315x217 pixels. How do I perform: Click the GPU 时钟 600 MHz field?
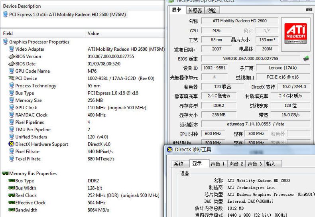[213, 134]
